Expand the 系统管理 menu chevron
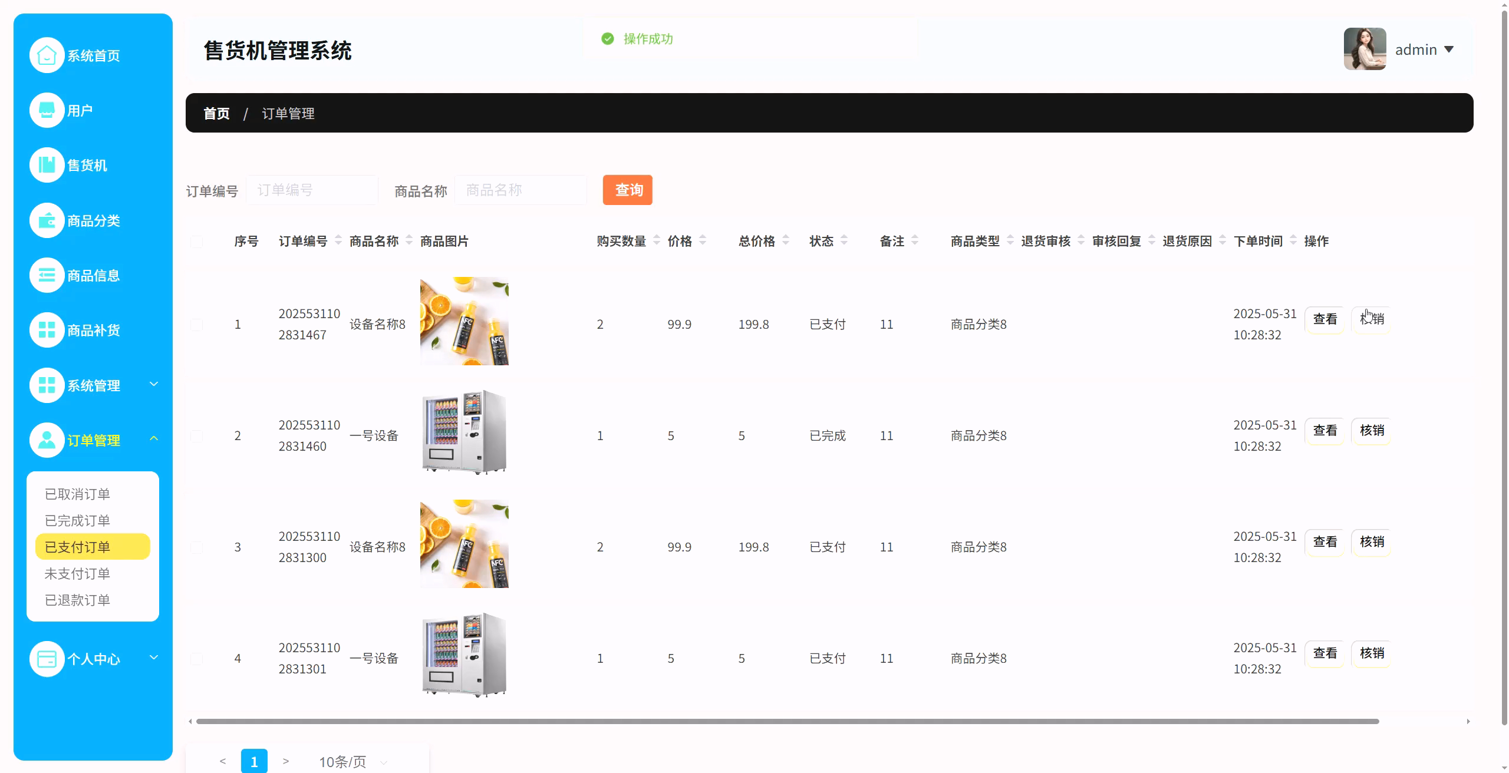1509x773 pixels. coord(154,384)
